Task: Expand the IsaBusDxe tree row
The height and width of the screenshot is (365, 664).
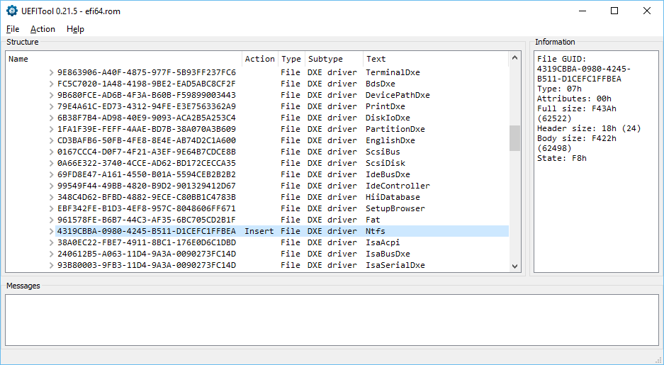Action: [51, 254]
